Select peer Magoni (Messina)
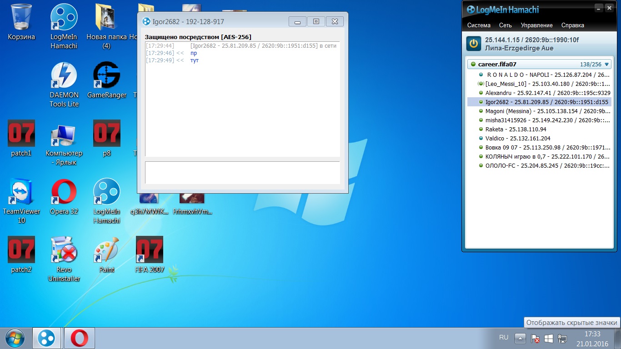 (x=539, y=111)
